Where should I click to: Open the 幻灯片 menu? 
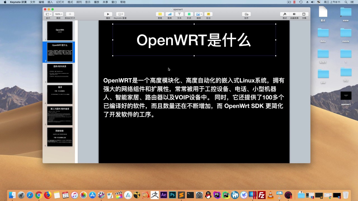coord(60,2)
